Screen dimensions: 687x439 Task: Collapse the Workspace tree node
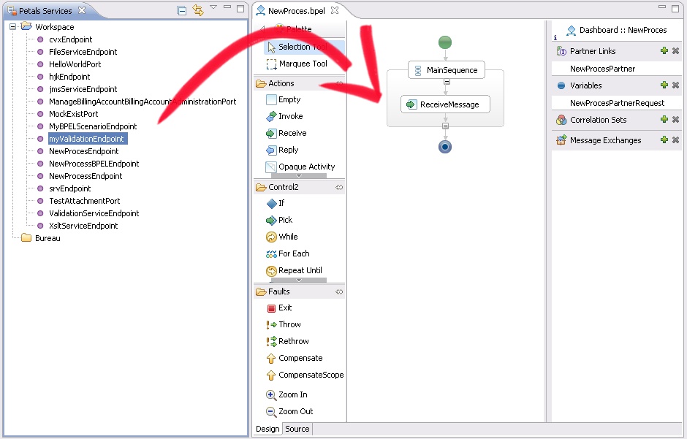point(13,27)
